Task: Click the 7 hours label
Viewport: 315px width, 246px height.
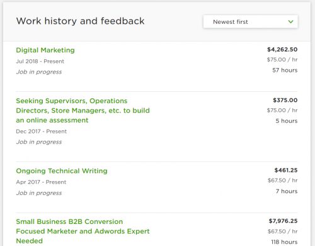Action: (287, 191)
